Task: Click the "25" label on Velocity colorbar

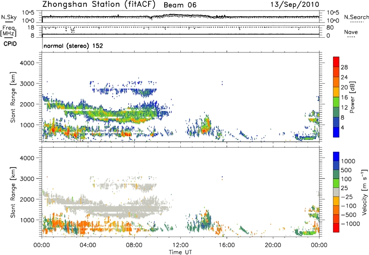Action: coord(344,188)
